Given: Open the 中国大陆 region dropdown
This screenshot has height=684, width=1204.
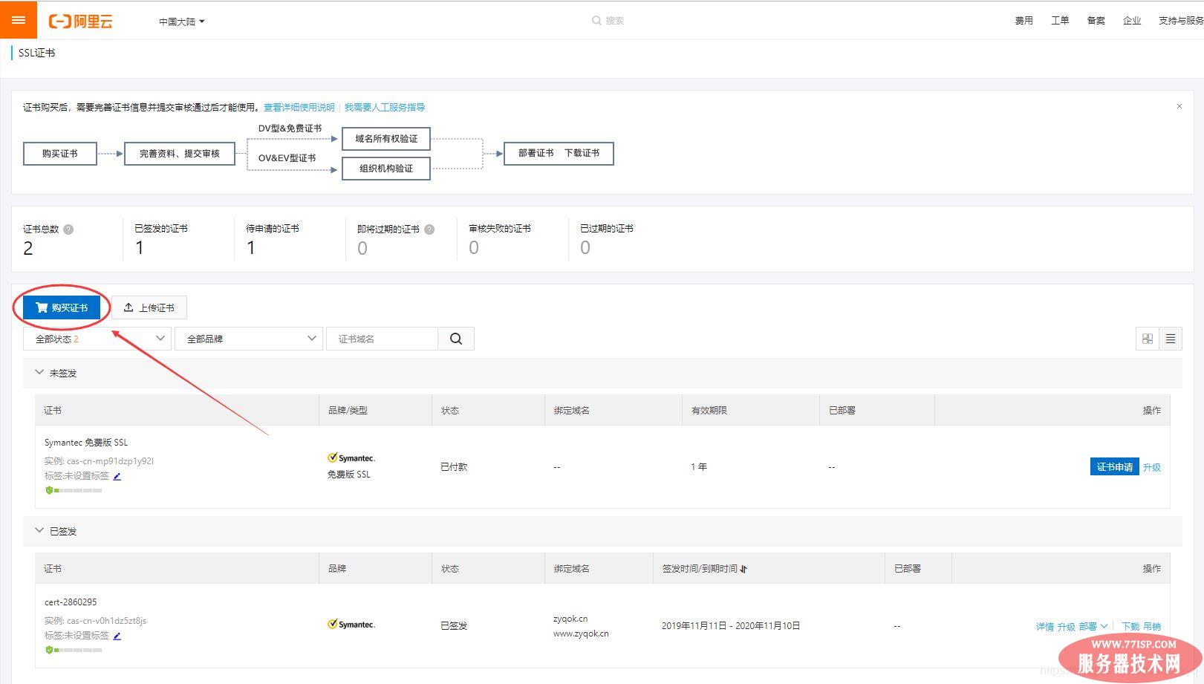Looking at the screenshot, I should [x=181, y=22].
